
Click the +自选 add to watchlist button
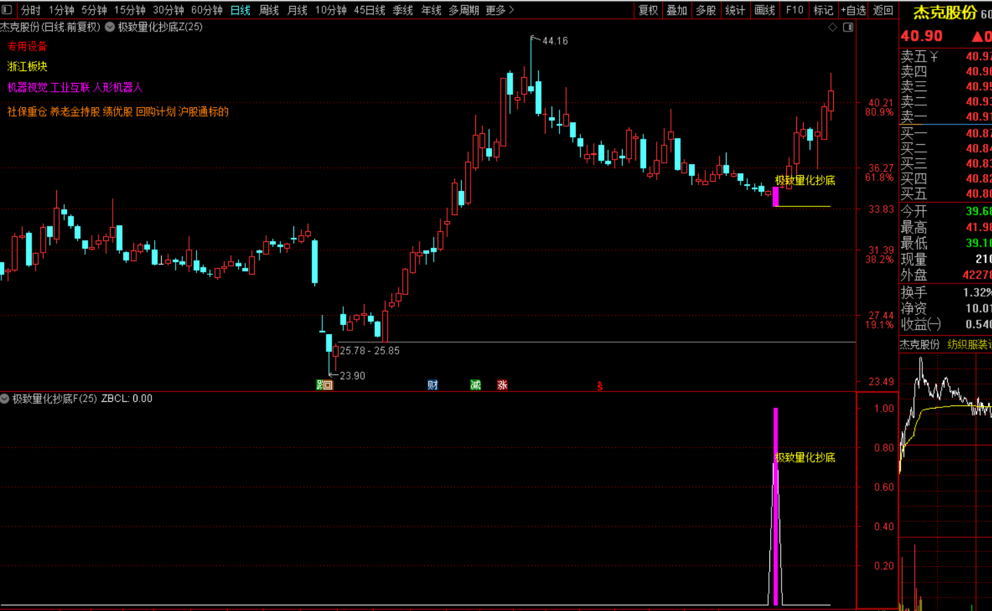click(x=853, y=10)
